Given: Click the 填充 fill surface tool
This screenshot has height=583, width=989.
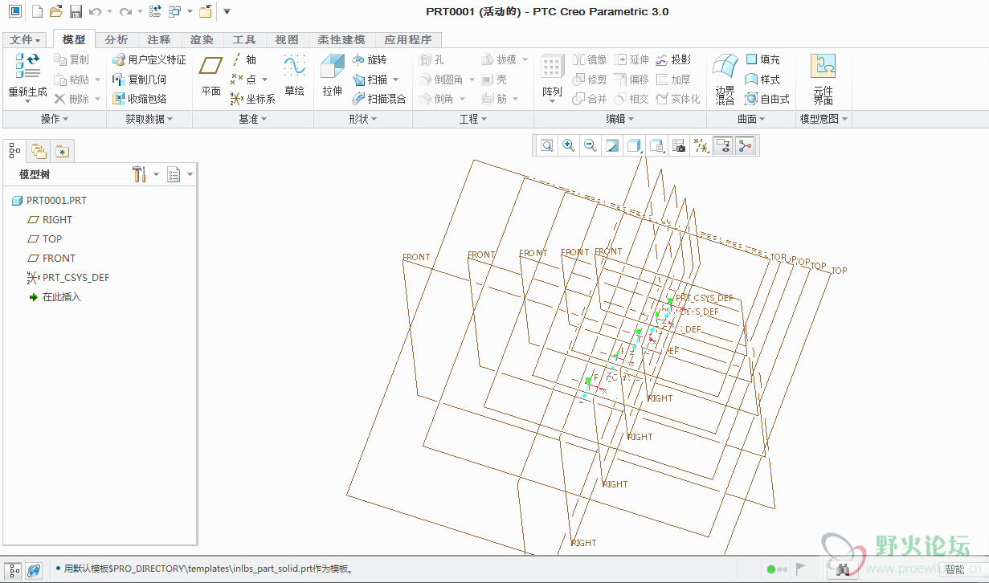Looking at the screenshot, I should point(762,59).
